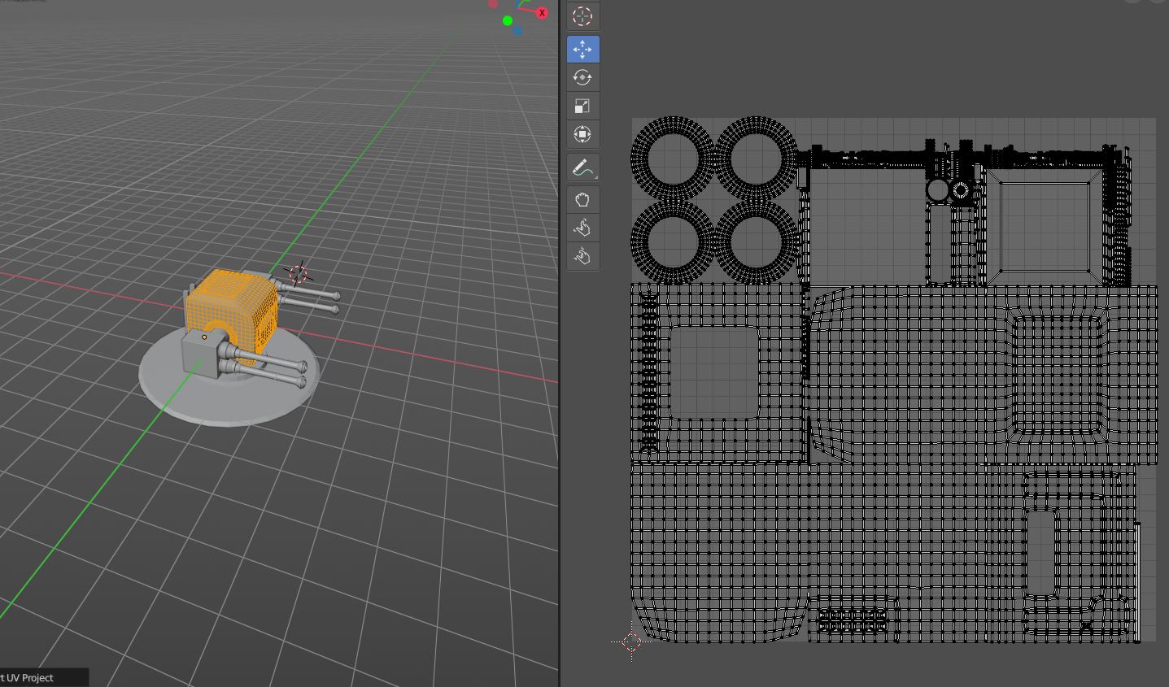Expand the Smart UV Project operator panel
Viewport: 1169px width, 687px height.
tap(44, 677)
